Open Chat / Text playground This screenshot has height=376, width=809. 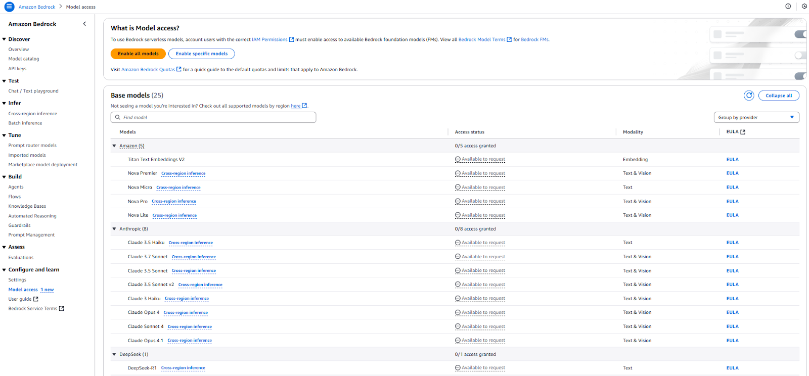pos(33,91)
